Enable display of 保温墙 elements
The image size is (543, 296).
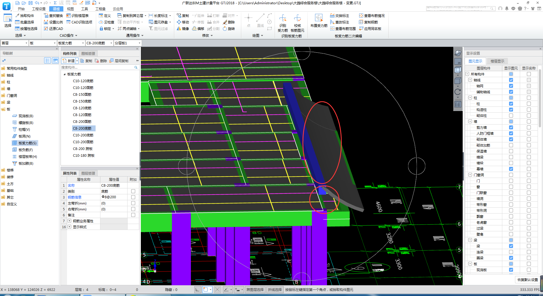coord(511,151)
